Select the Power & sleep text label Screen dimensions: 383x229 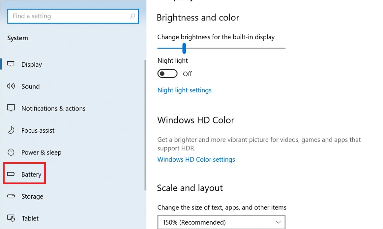(x=41, y=152)
